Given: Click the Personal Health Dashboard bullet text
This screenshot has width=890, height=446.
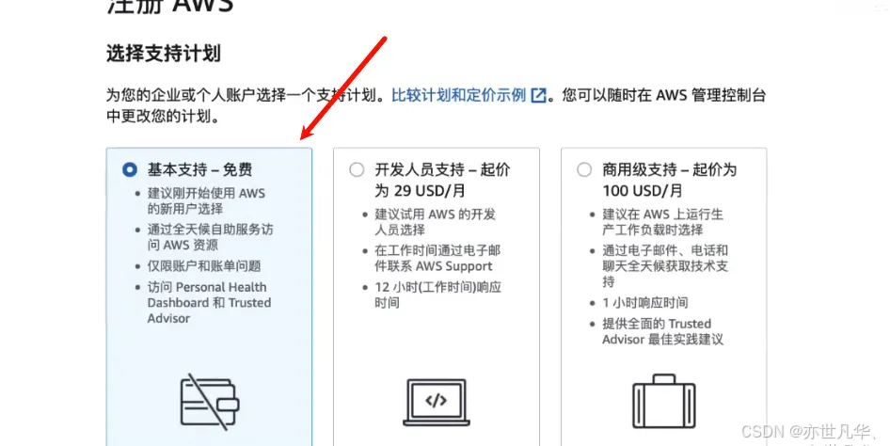Looking at the screenshot, I should [x=209, y=303].
